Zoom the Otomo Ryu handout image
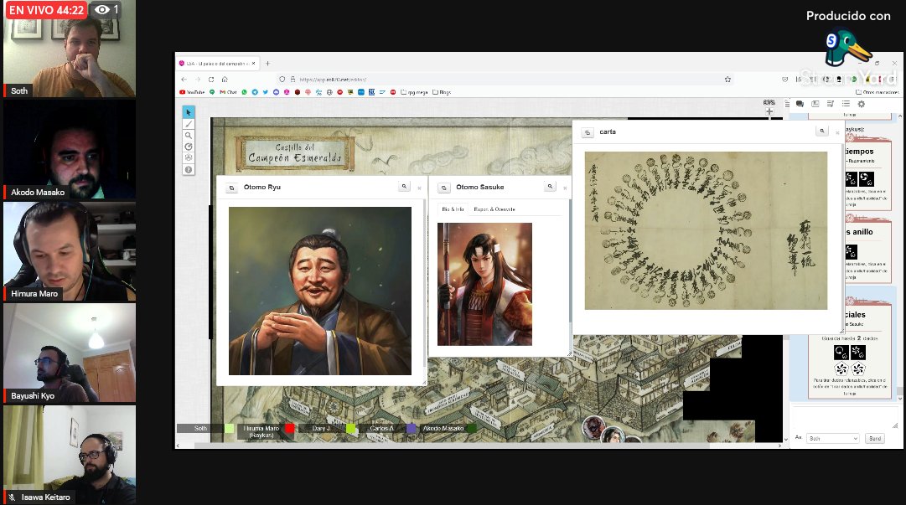The width and height of the screenshot is (906, 505). [x=404, y=187]
